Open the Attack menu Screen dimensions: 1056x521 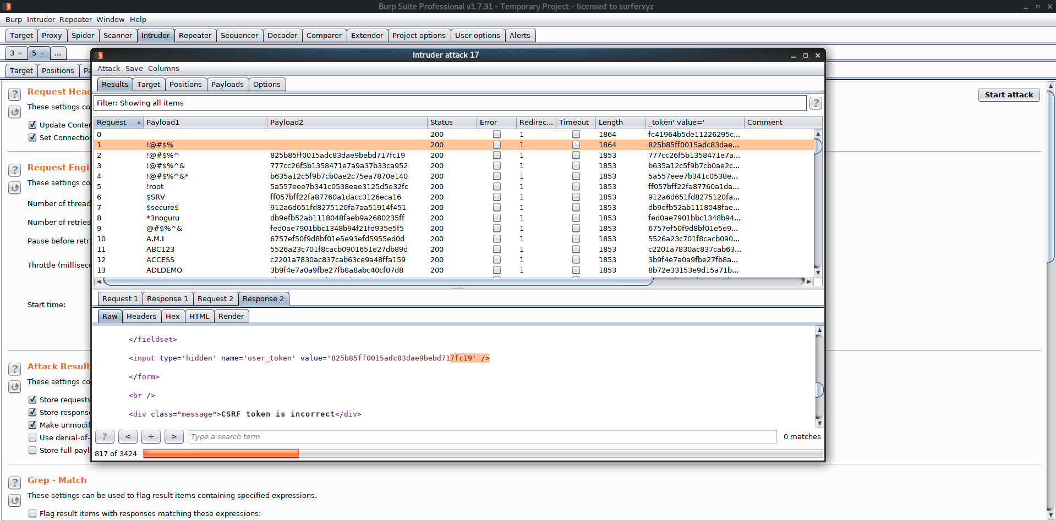[108, 68]
